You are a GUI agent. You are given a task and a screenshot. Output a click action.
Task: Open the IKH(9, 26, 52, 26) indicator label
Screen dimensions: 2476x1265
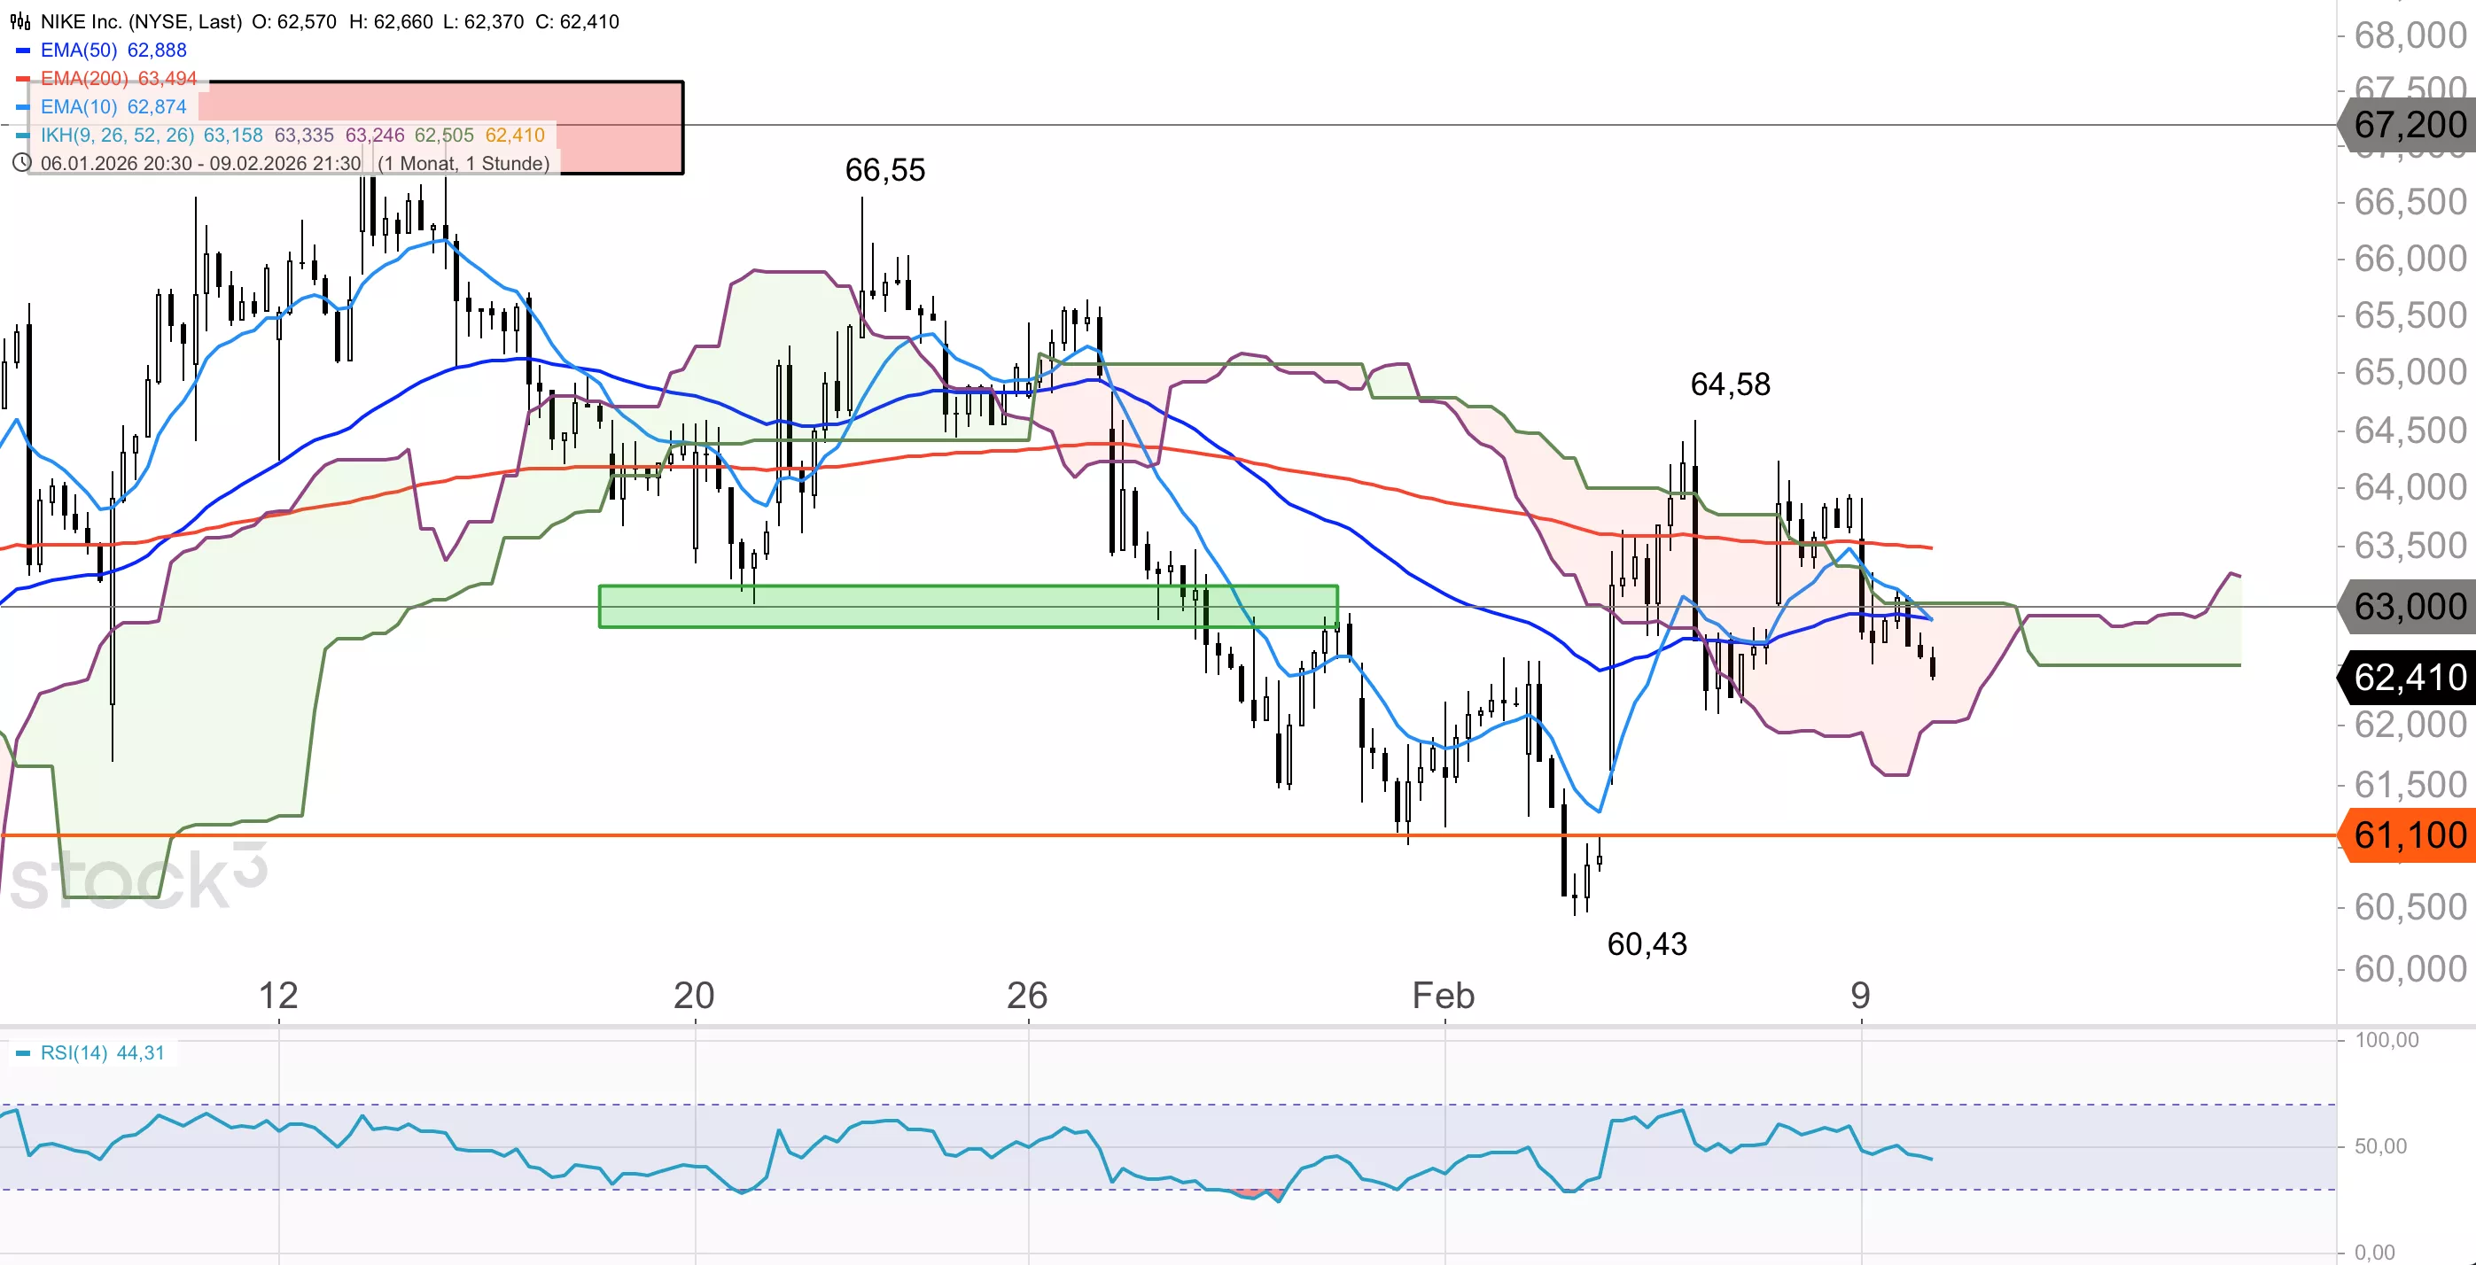point(117,136)
